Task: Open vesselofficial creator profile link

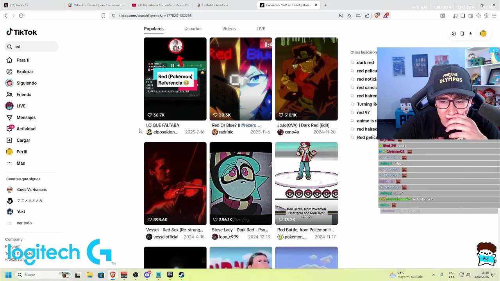Action: coord(162,237)
